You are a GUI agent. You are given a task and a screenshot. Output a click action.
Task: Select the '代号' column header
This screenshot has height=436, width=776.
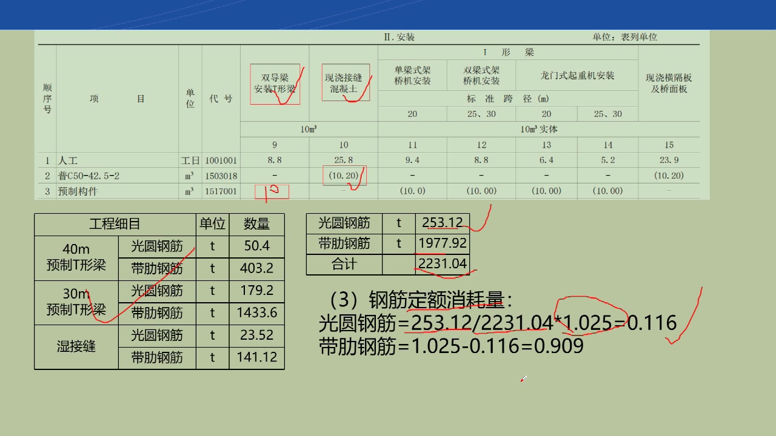coord(221,99)
